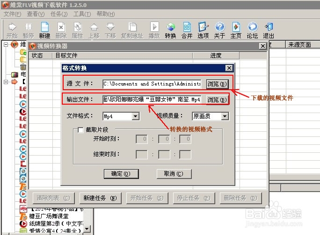Screen dimensions: 320x235
Task: Select 纸牌屋第2季 item in the tree
Action: [x=56, y=224]
